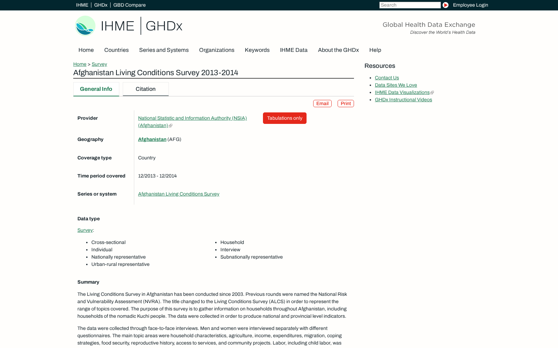Click the 'Household' list item
The width and height of the screenshot is (558, 348).
pos(232,242)
